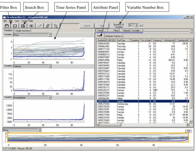This screenshot has height=151, width=195.
Task: Select the Items tab
Action: 99,36
